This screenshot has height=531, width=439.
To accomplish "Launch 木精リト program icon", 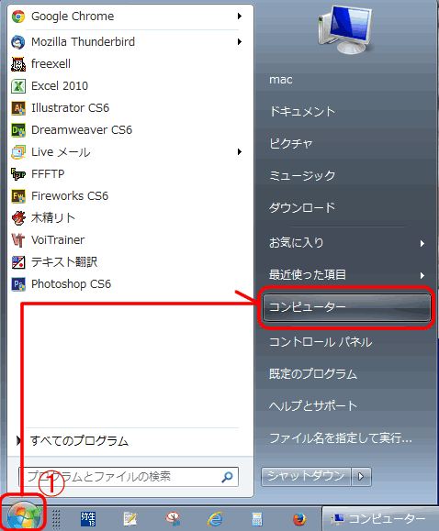I will 18,218.
